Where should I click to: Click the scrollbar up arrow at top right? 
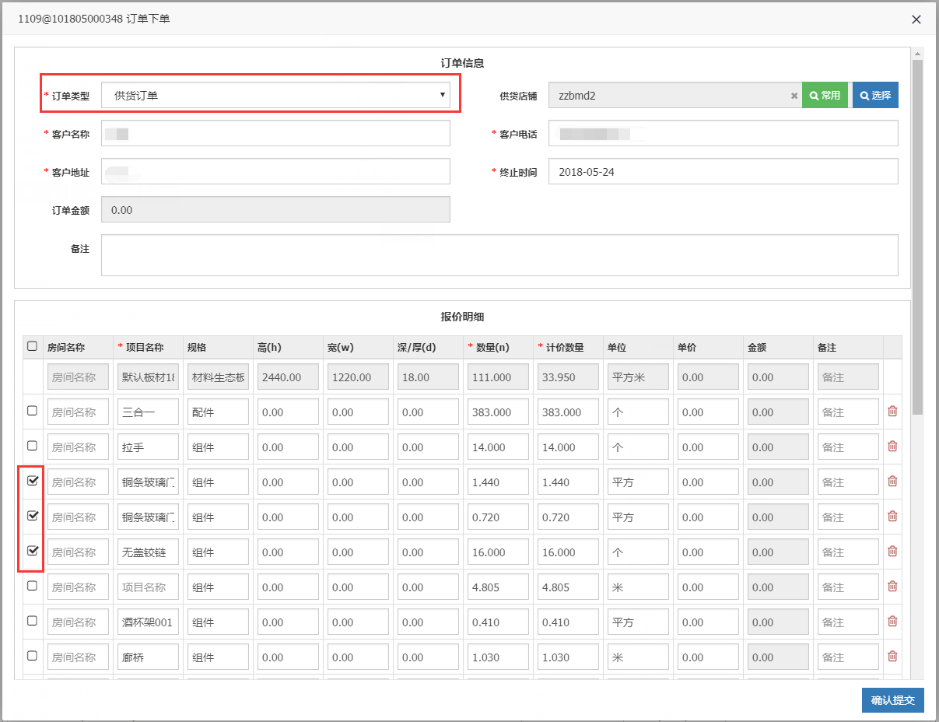[x=918, y=54]
